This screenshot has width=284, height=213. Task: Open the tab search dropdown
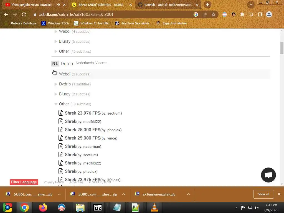coord(251,5)
